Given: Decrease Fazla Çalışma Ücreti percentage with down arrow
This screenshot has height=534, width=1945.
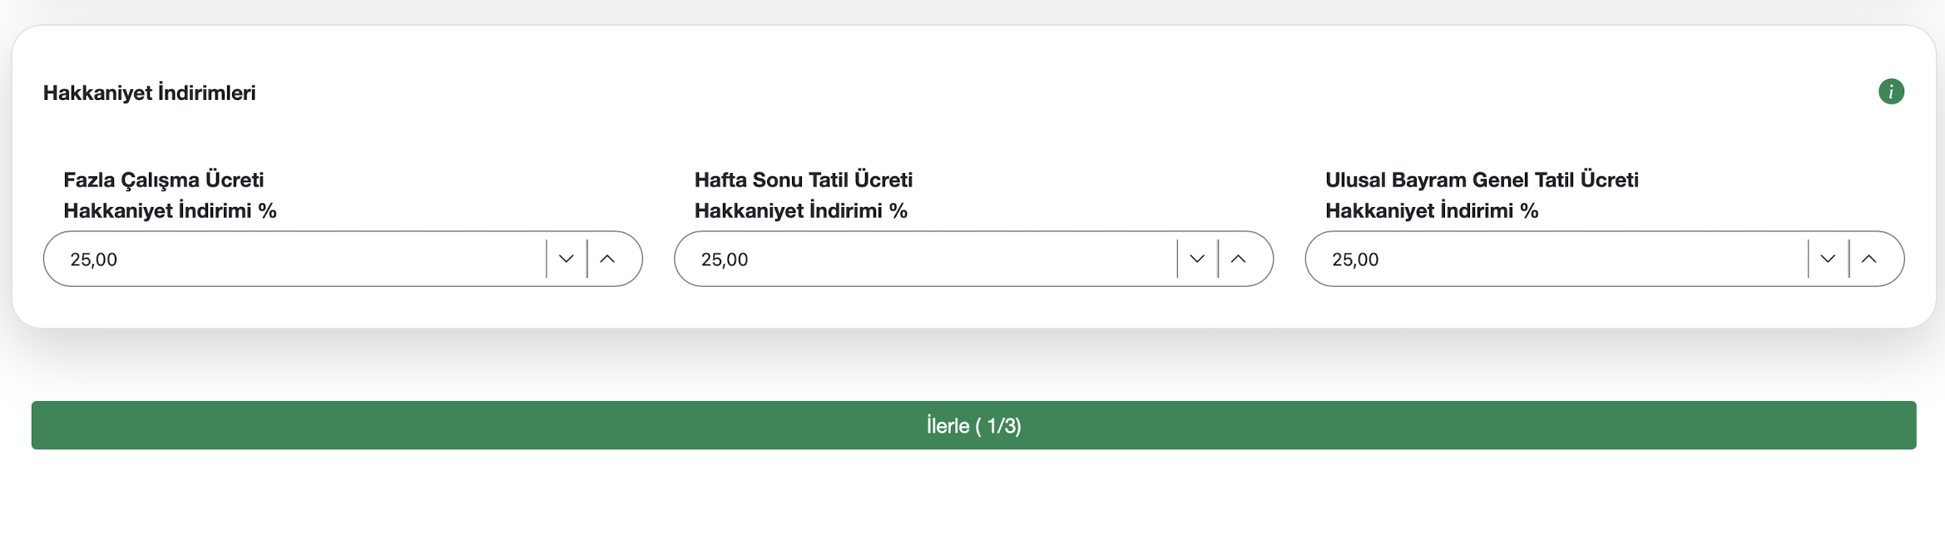Looking at the screenshot, I should (567, 259).
